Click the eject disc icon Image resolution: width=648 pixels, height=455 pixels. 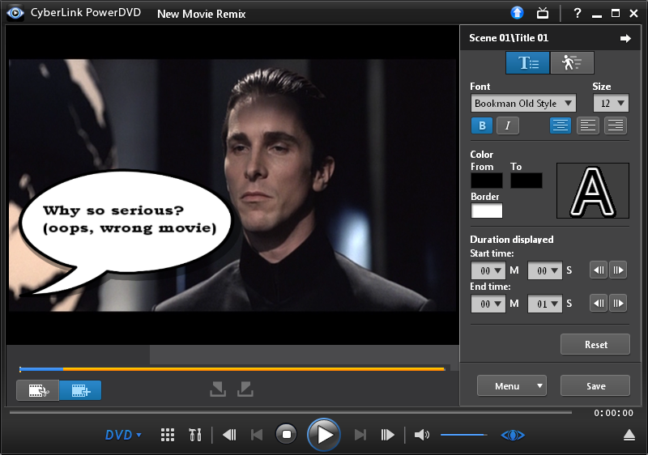629,436
